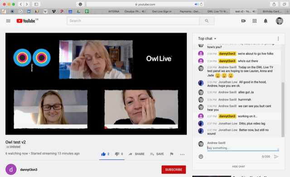Click the search magnifier button
This screenshot has width=290, height=177.
tap(207, 21)
